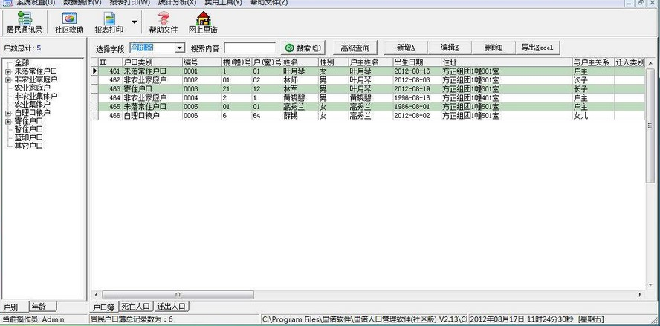Click the 报表打印 report print icon
The image size is (660, 326).
(109, 22)
